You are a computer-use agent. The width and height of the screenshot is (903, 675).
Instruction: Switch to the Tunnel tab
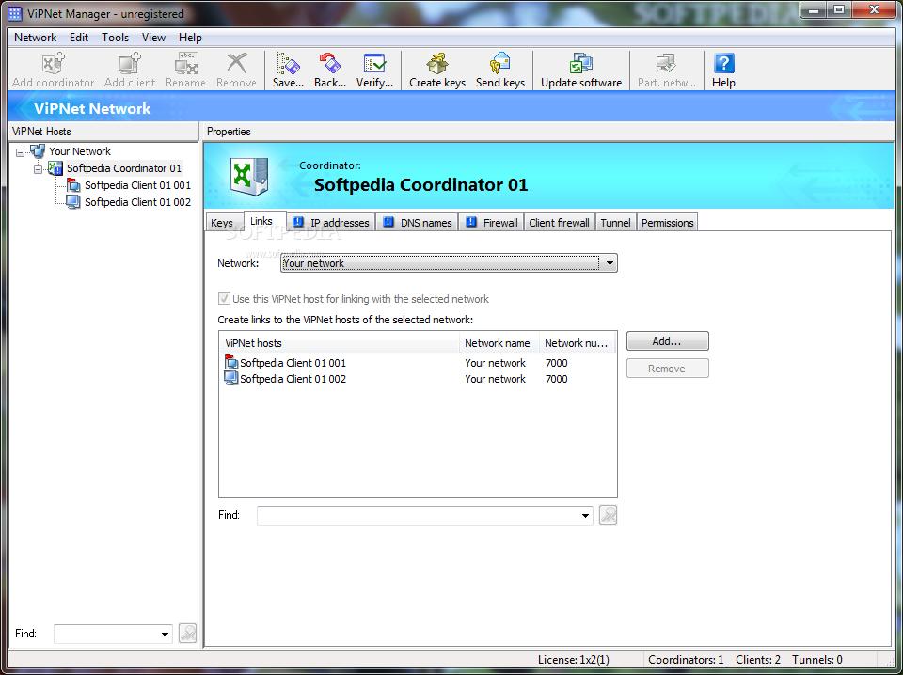[615, 223]
